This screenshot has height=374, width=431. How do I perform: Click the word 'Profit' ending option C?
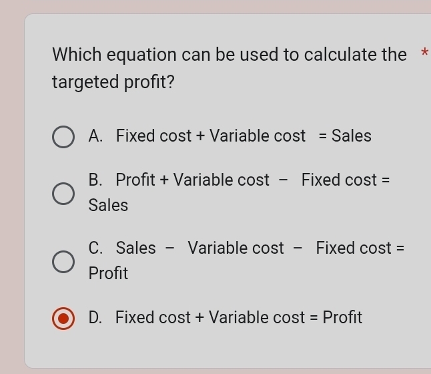coord(108,274)
